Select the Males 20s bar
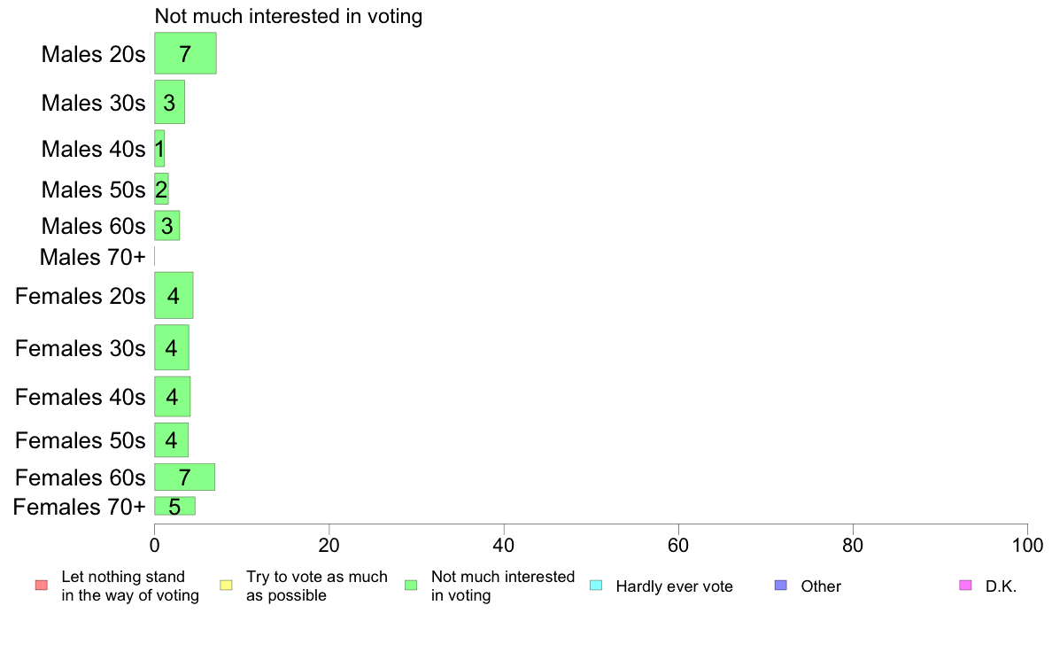Image resolution: width=1052 pixels, height=652 pixels. [185, 53]
